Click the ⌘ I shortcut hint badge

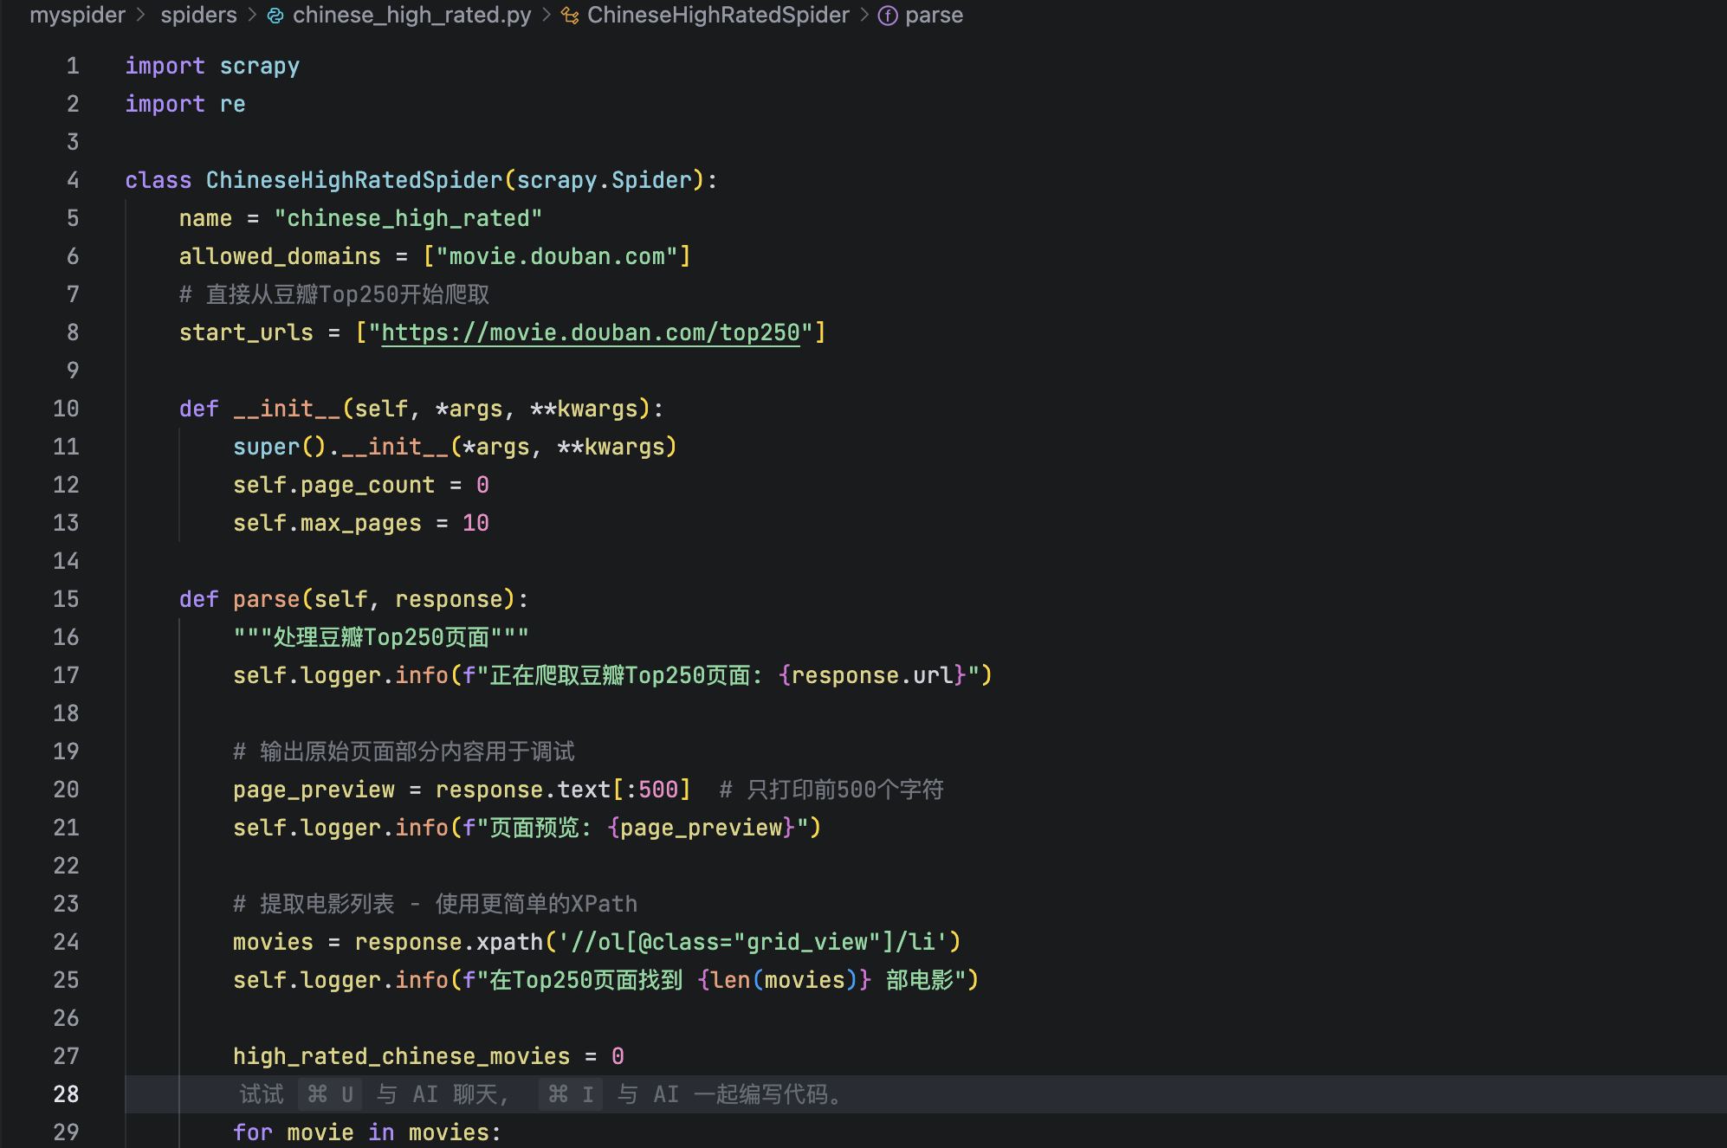point(571,1094)
